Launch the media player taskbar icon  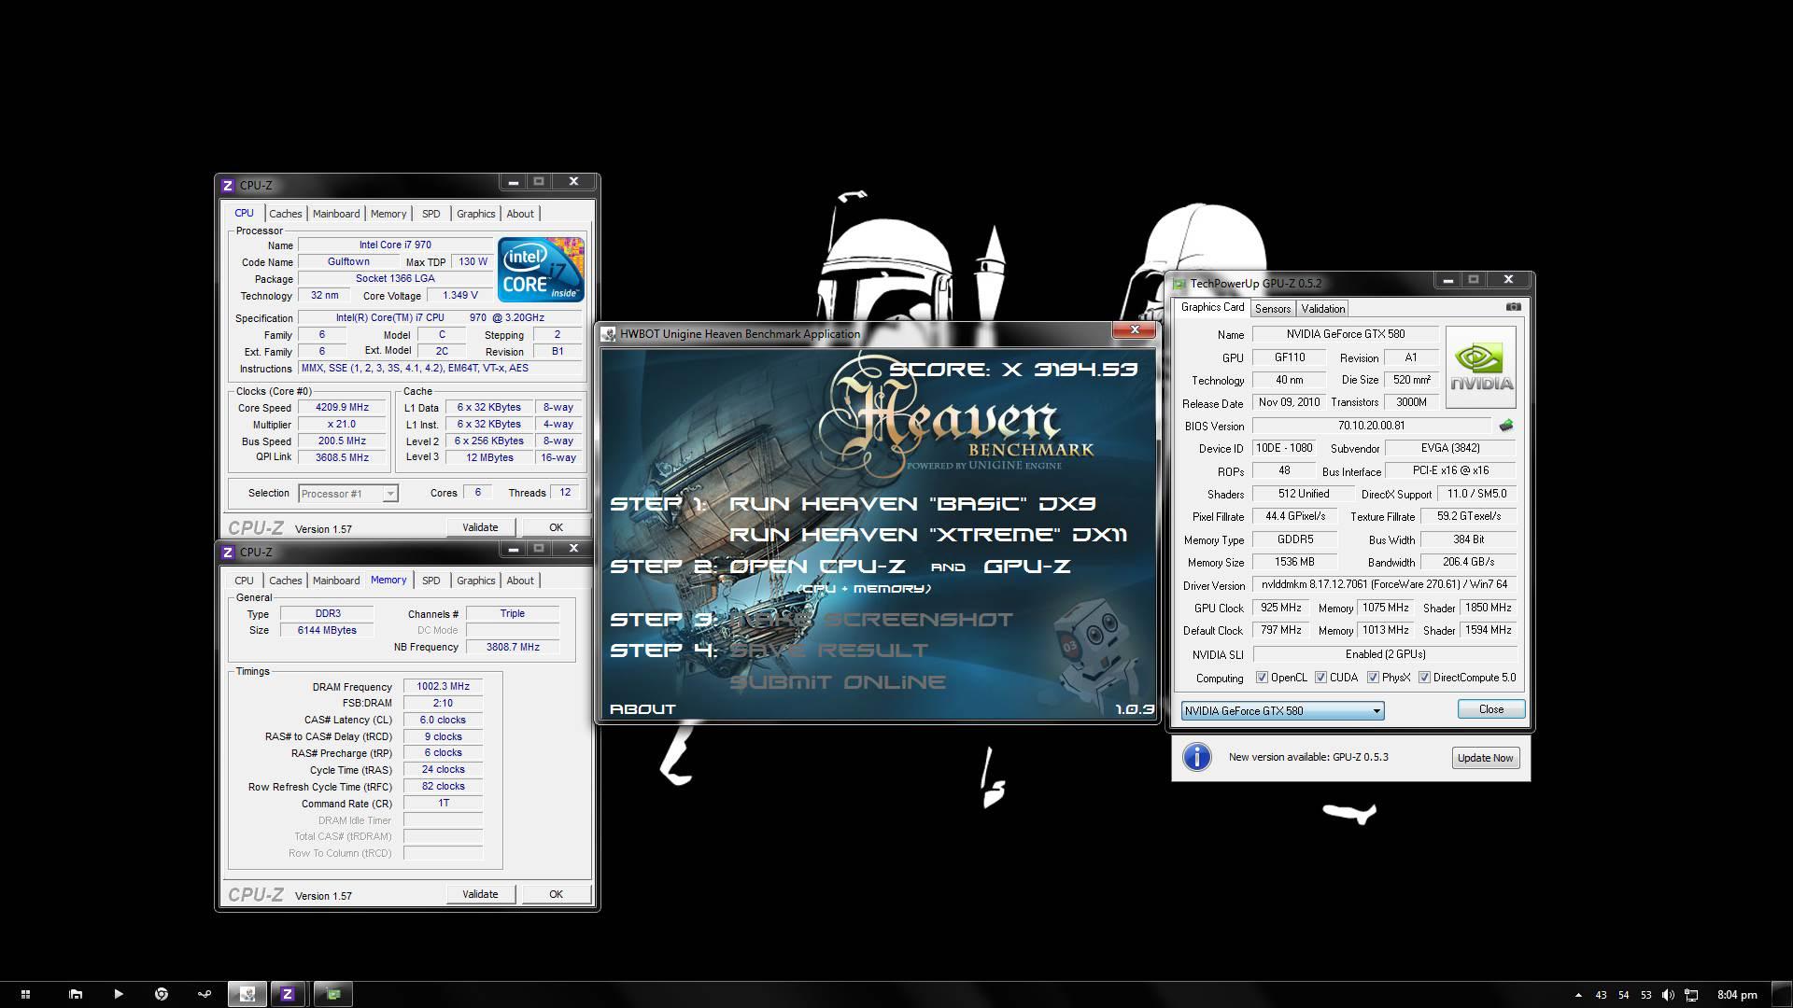pyautogui.click(x=119, y=994)
